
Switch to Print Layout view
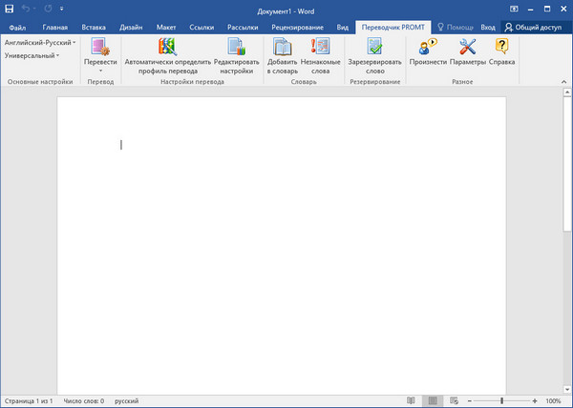tap(432, 401)
